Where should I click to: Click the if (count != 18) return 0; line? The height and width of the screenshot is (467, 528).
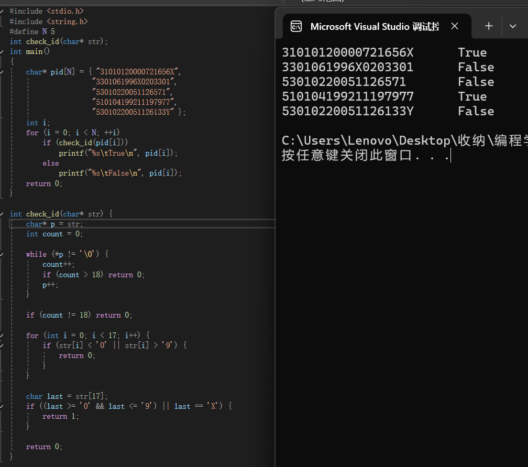point(79,315)
